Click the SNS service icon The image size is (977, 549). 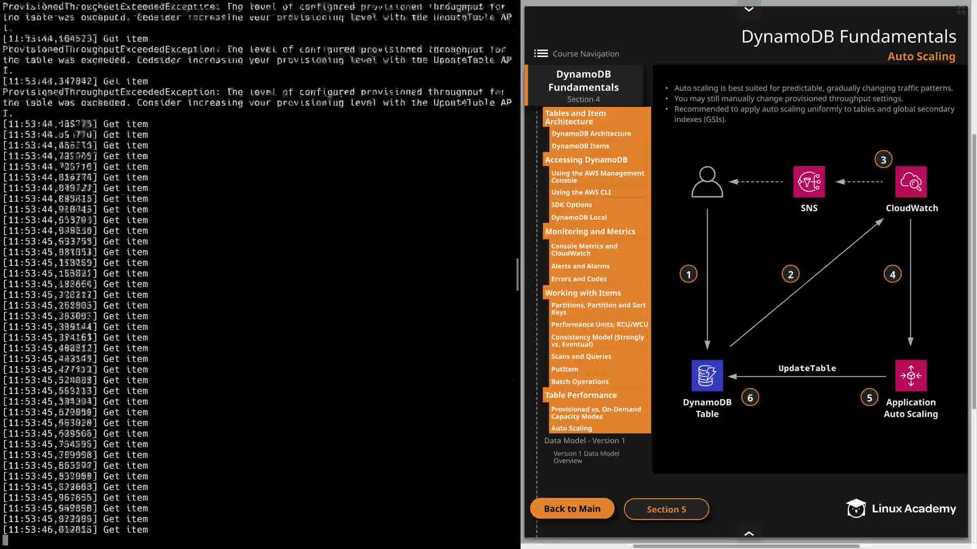[809, 181]
